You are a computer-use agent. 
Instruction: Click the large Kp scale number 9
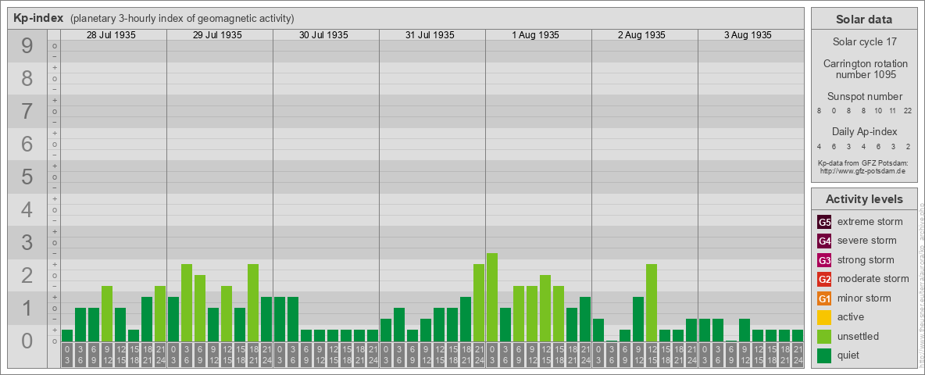[27, 46]
